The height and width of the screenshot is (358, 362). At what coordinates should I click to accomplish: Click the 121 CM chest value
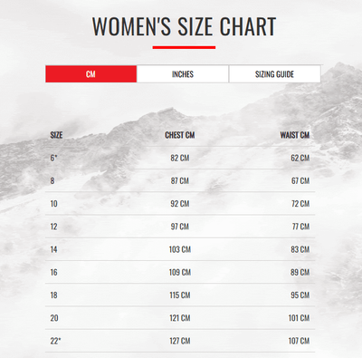(x=180, y=318)
